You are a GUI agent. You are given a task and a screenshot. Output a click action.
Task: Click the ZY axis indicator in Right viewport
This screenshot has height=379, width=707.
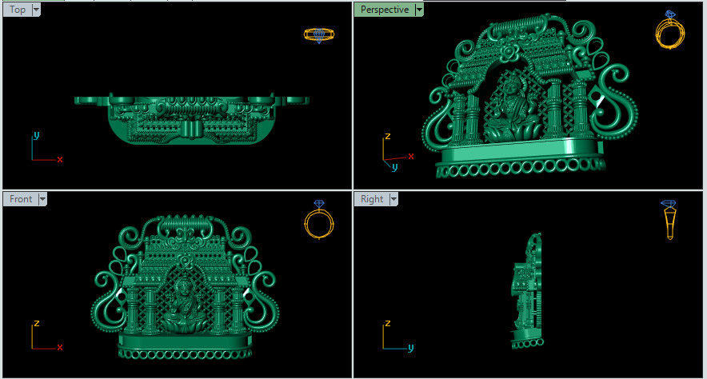[x=397, y=335]
